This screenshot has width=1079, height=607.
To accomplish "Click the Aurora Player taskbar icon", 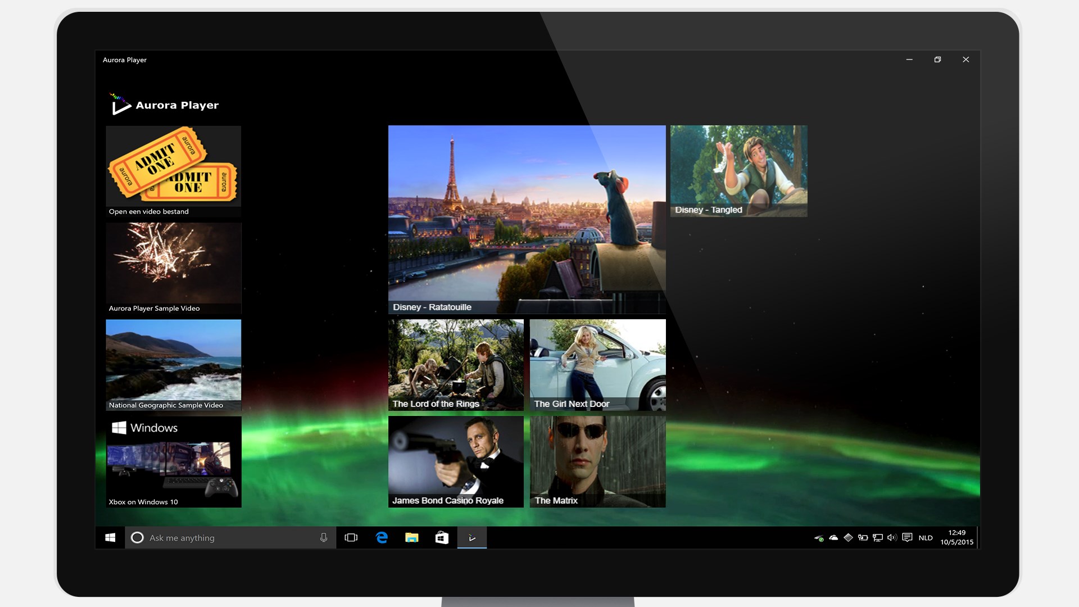I will [472, 538].
